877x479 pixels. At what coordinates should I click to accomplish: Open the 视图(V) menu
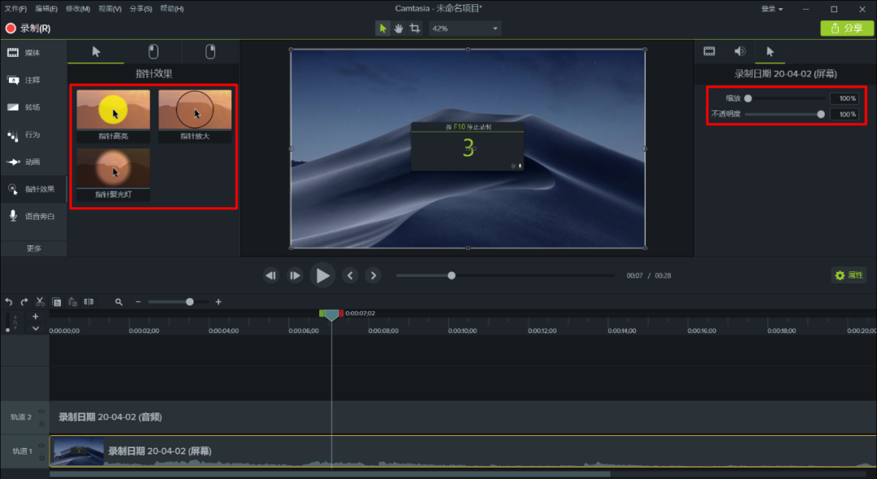[110, 9]
